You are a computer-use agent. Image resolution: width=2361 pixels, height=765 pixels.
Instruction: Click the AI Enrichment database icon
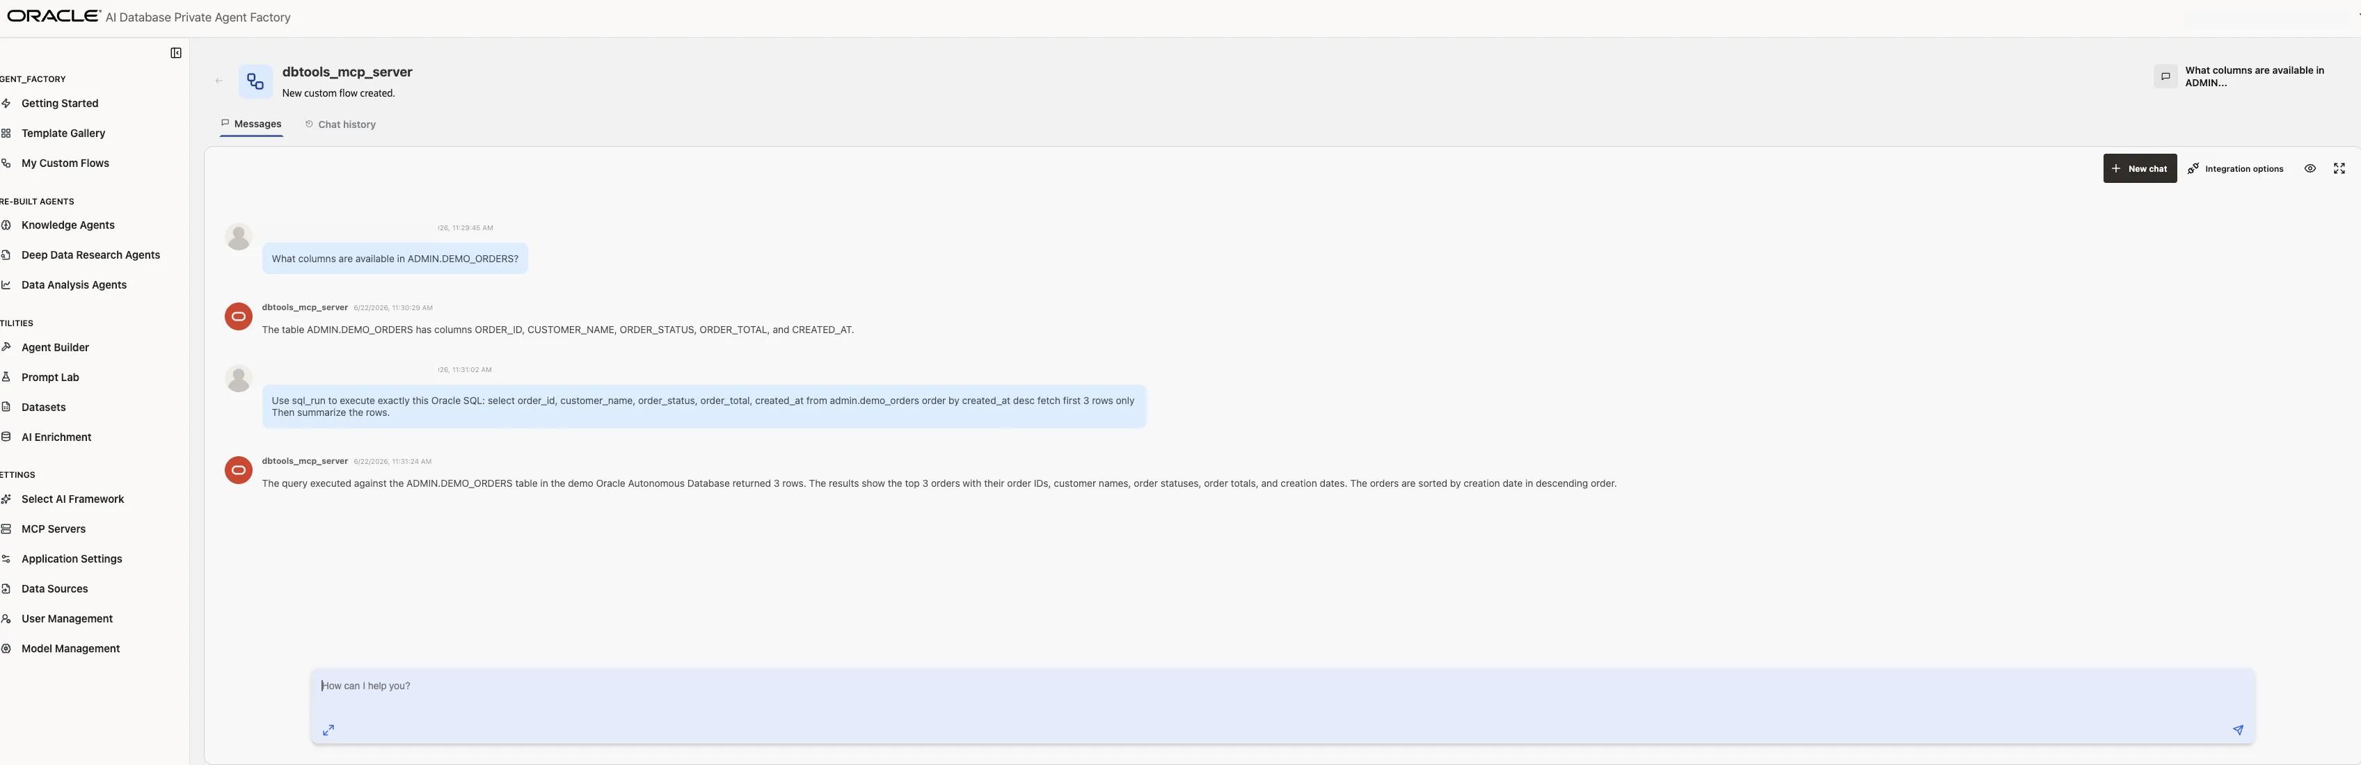[x=6, y=437]
